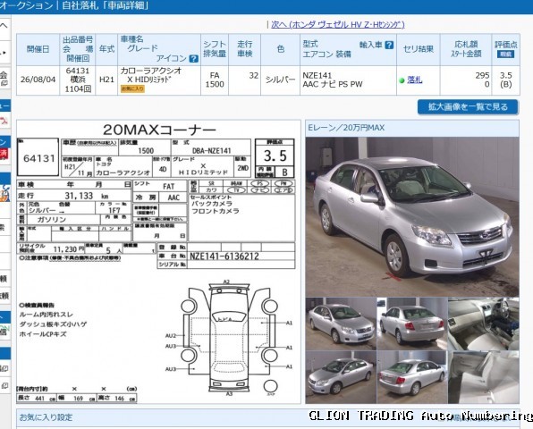Click the NZE141 model code text
Image resolution: width=533 pixels, height=429 pixels.
tap(317, 75)
